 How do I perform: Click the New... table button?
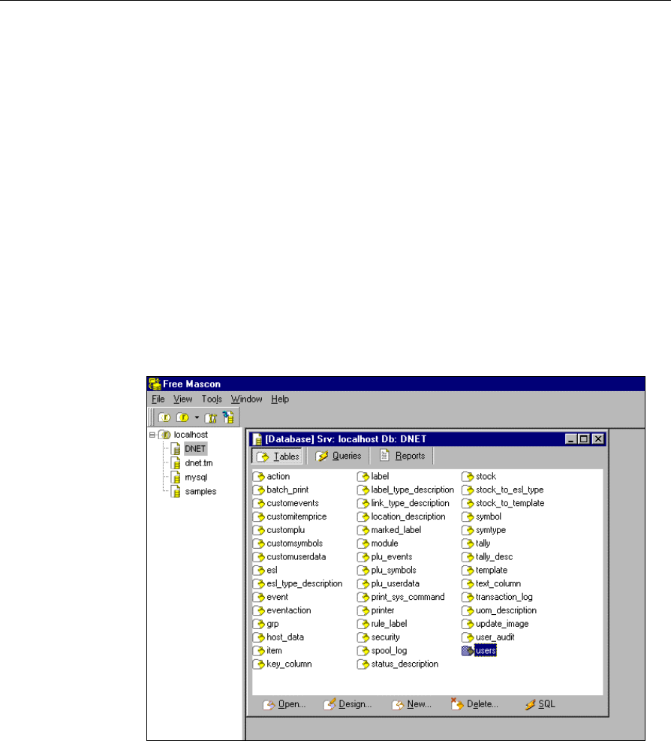pyautogui.click(x=411, y=705)
